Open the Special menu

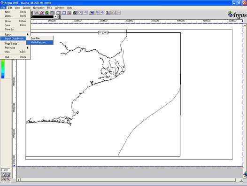pos(26,8)
